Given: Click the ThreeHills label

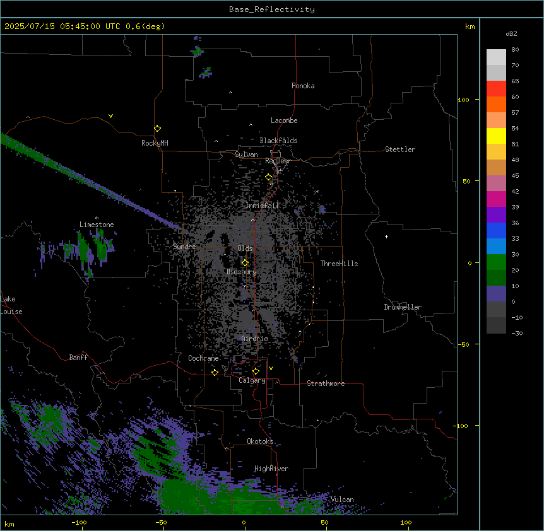Looking at the screenshot, I should click(x=339, y=264).
